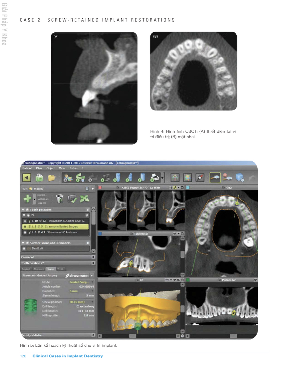Image resolution: width=289 pixels, height=376 pixels.
Task: Switch to the Tooth tab
Action: coord(60,269)
